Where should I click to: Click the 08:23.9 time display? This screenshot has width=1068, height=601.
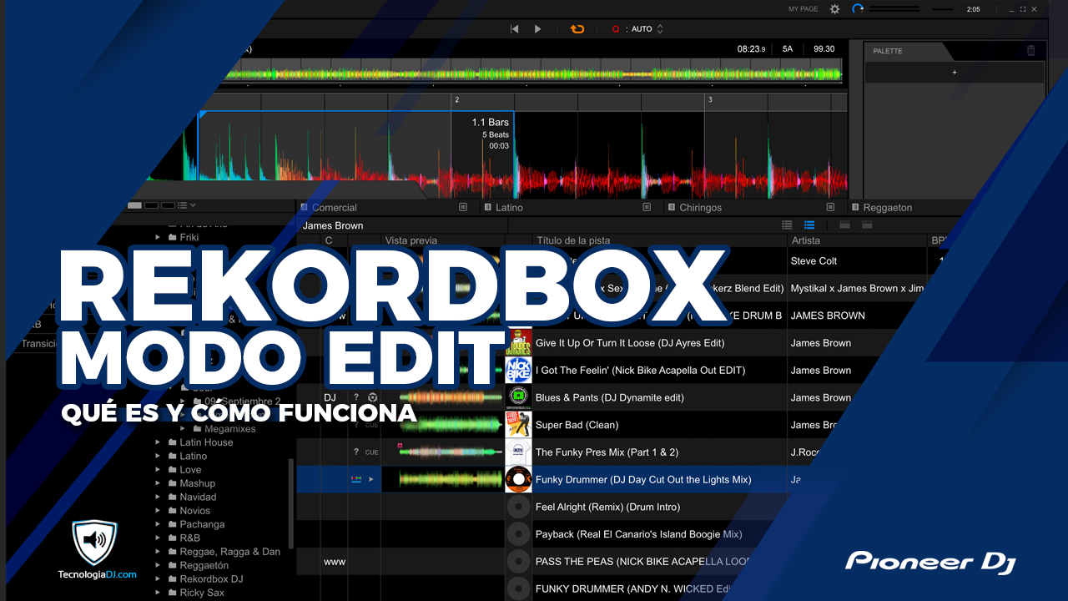coord(751,49)
